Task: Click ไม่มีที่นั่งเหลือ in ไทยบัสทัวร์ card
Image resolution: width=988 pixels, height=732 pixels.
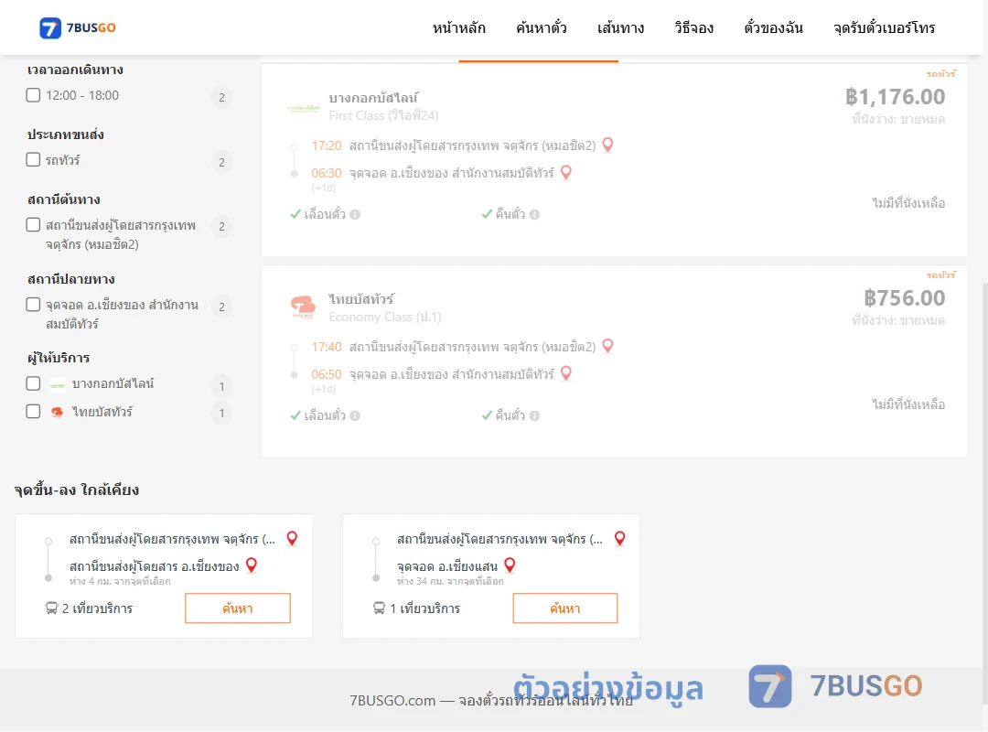Action: (908, 404)
